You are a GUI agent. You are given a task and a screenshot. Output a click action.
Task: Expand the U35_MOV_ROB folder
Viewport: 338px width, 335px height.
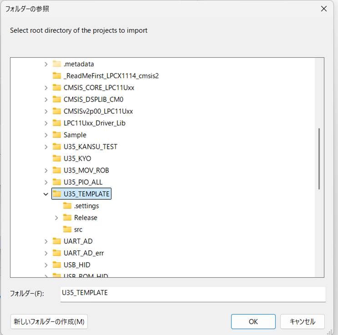point(45,170)
